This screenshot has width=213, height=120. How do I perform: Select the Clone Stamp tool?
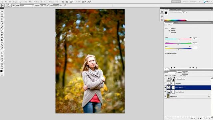click(2, 32)
